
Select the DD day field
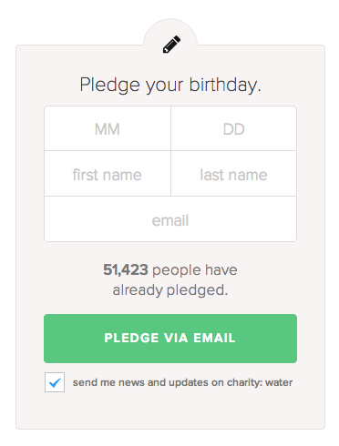[233, 128]
